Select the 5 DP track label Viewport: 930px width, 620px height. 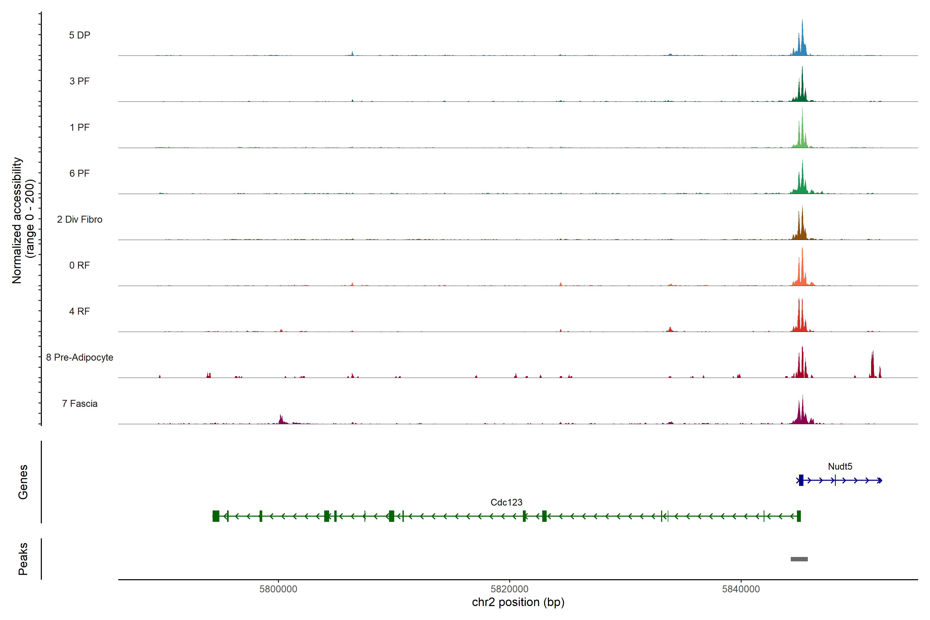[x=80, y=35]
